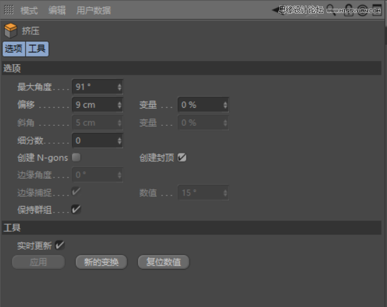Click the stepper arrows of 偏移's 变量
387x307 pixels.
click(225, 105)
